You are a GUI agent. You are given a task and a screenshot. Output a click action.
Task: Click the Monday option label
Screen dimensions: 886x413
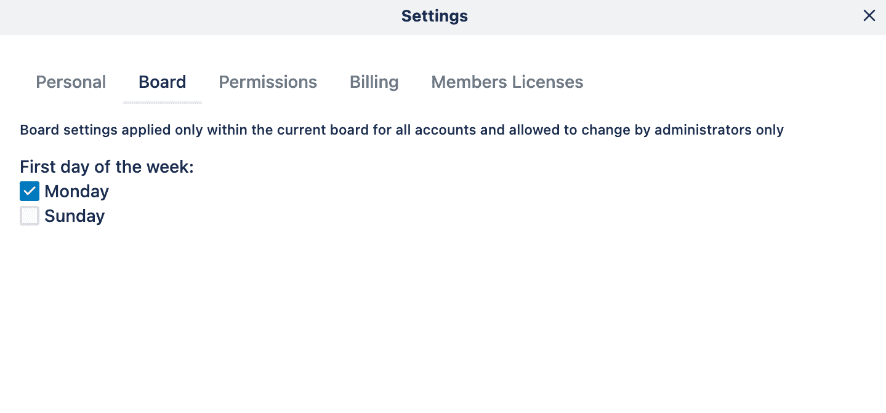click(x=76, y=192)
